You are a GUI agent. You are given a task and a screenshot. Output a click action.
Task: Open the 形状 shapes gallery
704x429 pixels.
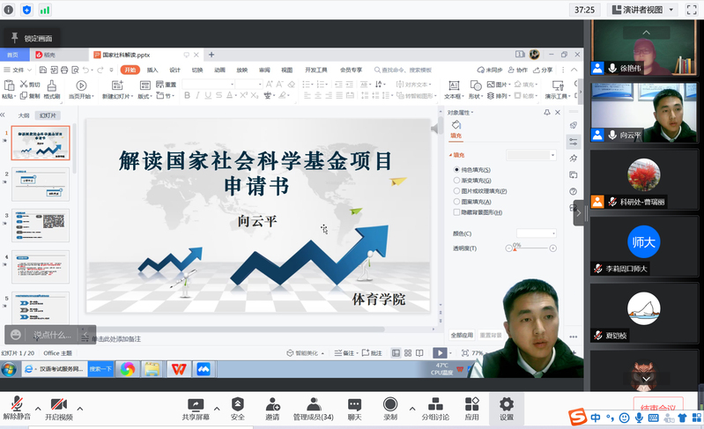(x=475, y=89)
